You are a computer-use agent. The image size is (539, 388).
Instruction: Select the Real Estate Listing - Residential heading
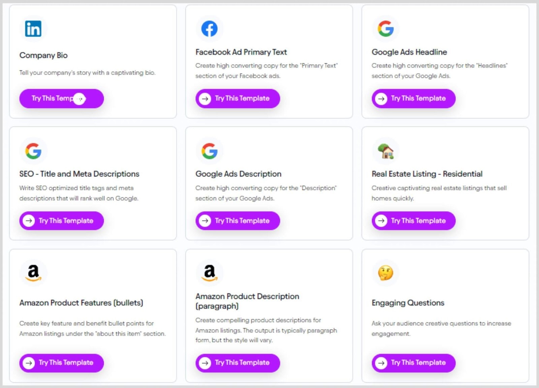(427, 174)
